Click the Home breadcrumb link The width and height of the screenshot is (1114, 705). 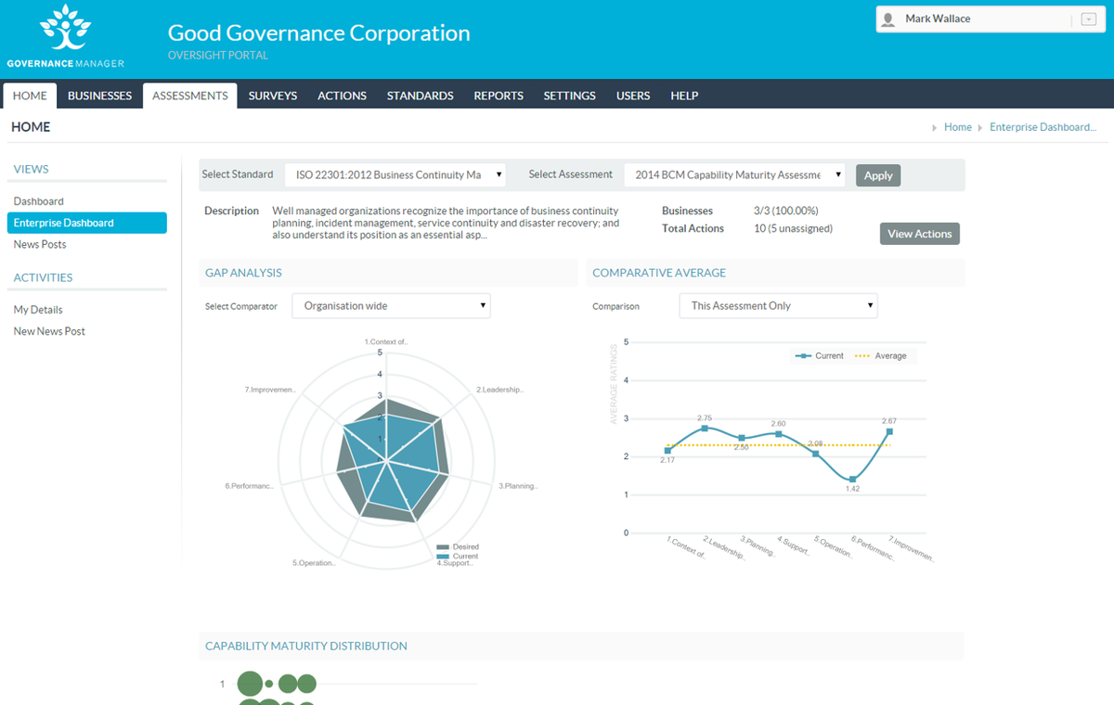tap(958, 127)
